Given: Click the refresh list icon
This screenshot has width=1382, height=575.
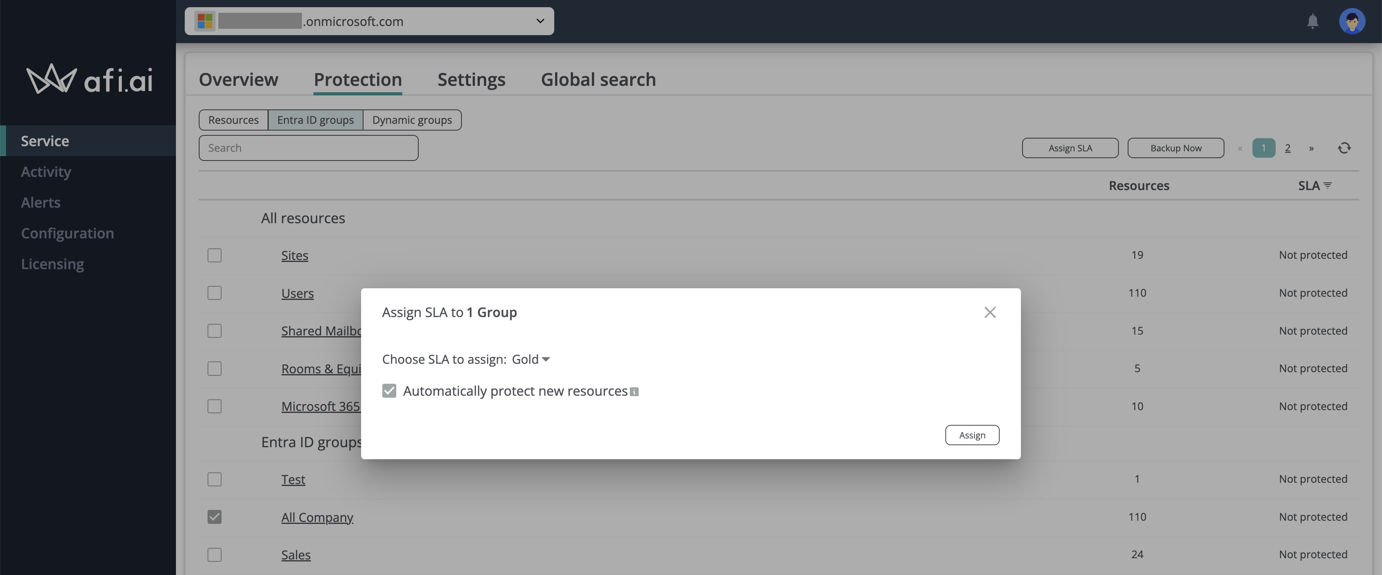Looking at the screenshot, I should [x=1344, y=148].
